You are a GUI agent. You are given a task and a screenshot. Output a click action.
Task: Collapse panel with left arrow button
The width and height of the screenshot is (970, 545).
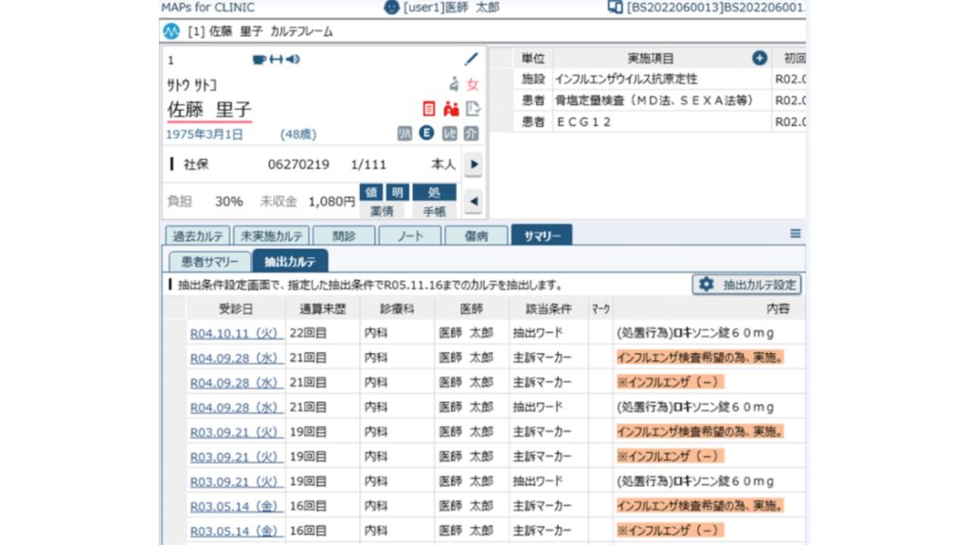pyautogui.click(x=473, y=202)
